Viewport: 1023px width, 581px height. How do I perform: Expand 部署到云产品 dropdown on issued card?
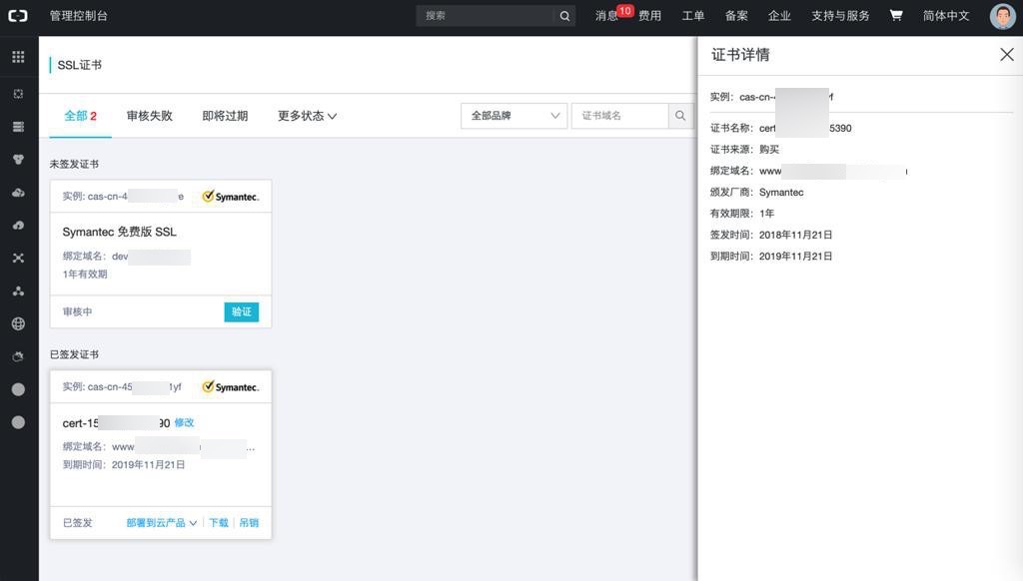(161, 522)
